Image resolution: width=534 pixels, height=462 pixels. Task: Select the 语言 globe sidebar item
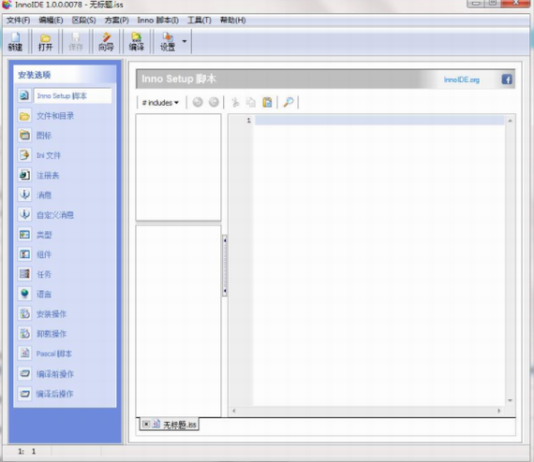pyautogui.click(x=44, y=294)
